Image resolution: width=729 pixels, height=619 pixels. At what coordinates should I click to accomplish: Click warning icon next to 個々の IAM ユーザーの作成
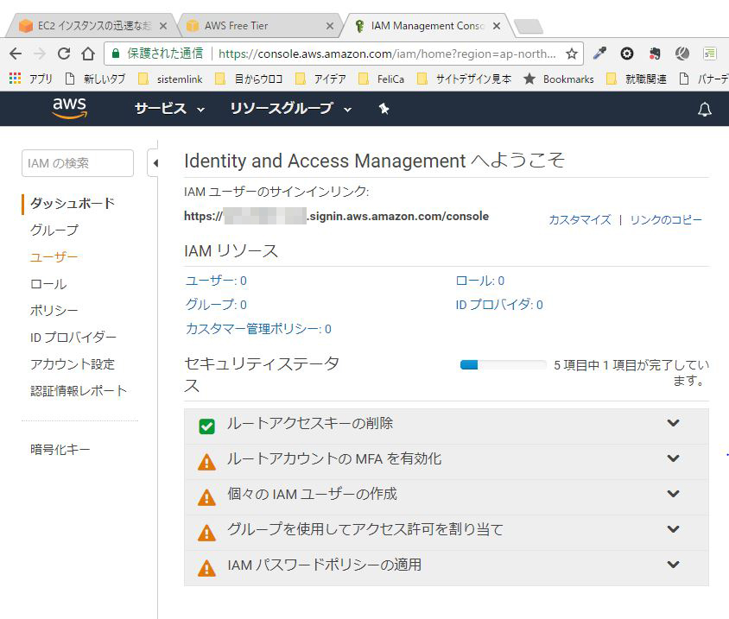click(206, 497)
